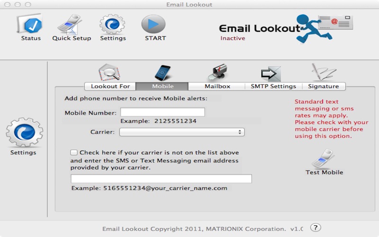The width and height of the screenshot is (379, 237).
Task: Click the SMS email address text field
Action: [x=161, y=179]
